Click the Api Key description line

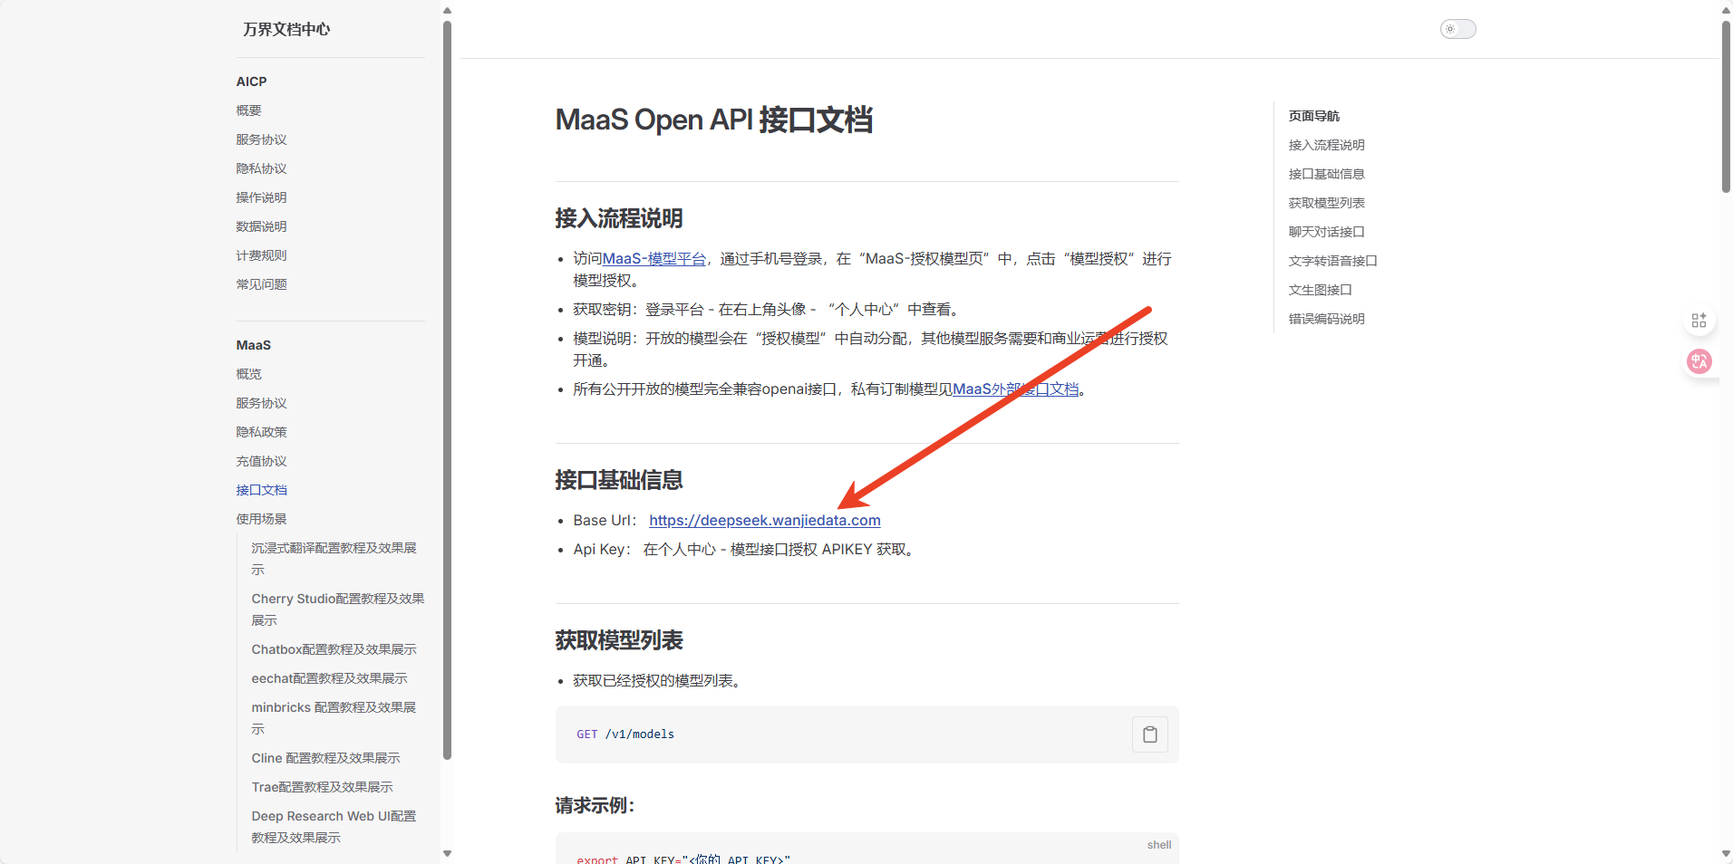(746, 550)
